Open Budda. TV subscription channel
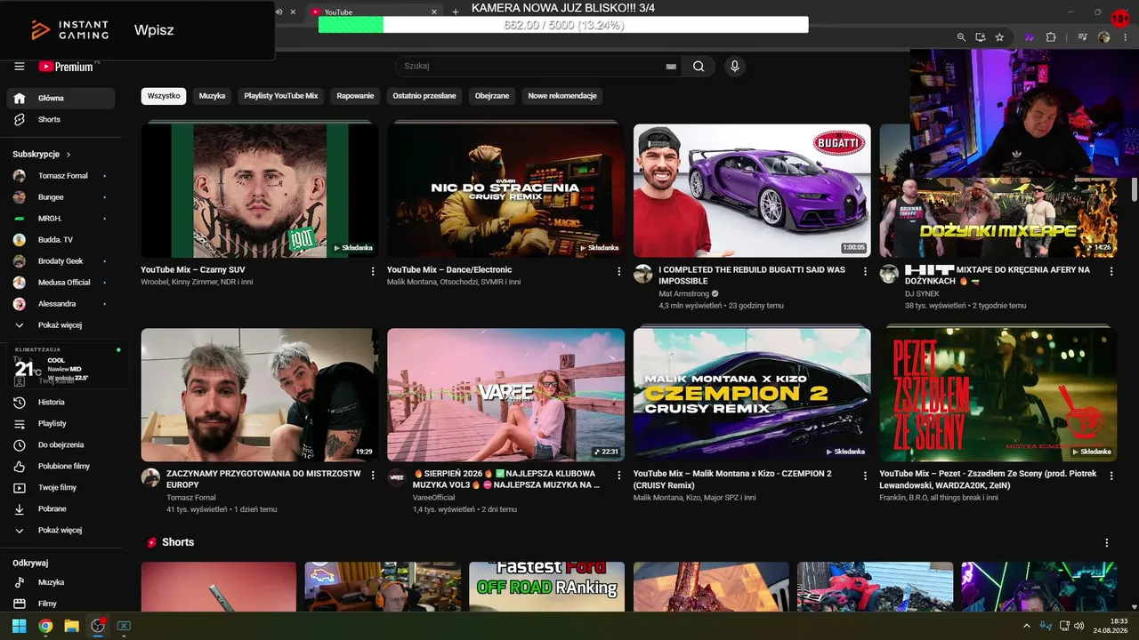 click(x=61, y=240)
